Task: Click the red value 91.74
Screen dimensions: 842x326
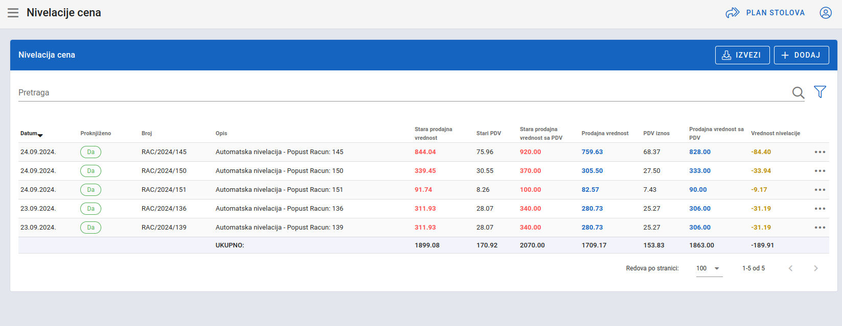Action: tap(423, 190)
